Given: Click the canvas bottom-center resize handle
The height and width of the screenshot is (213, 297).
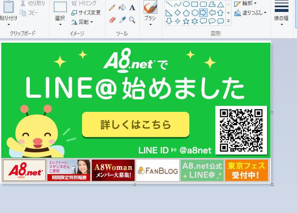Looking at the screenshot, I should coord(135,185).
